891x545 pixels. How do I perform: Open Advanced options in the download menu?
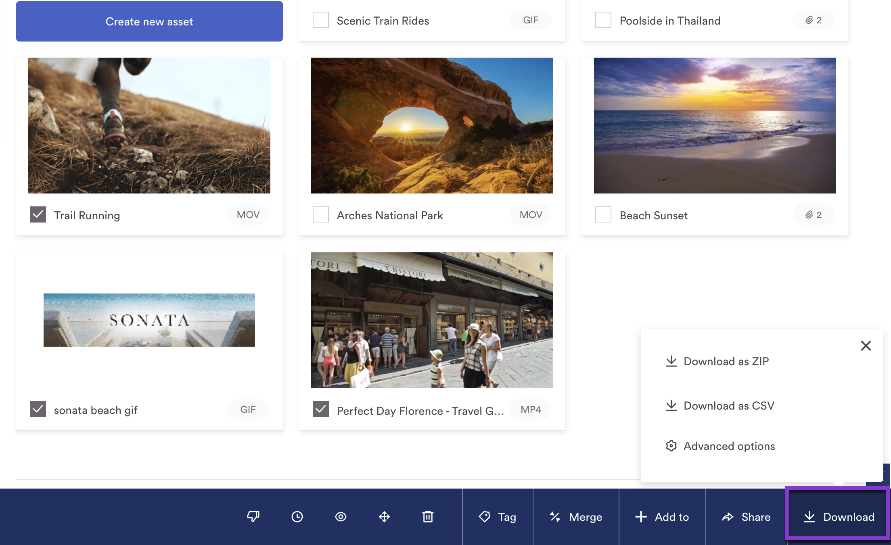click(x=720, y=446)
